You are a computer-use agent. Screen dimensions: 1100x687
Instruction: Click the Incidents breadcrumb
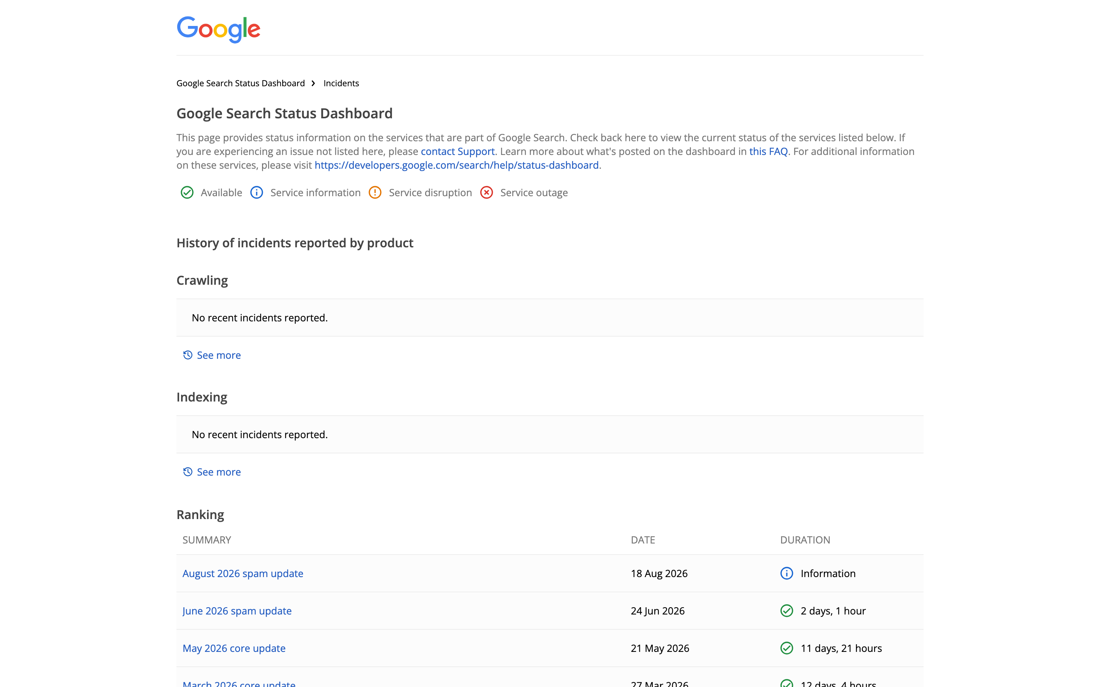click(341, 83)
